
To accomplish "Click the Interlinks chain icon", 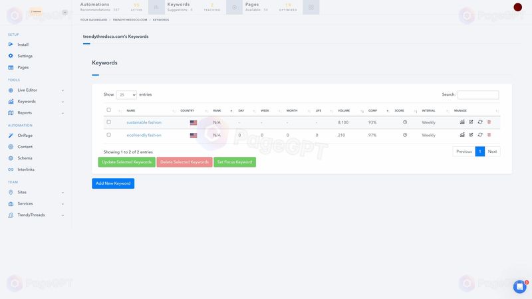I will click(x=11, y=169).
